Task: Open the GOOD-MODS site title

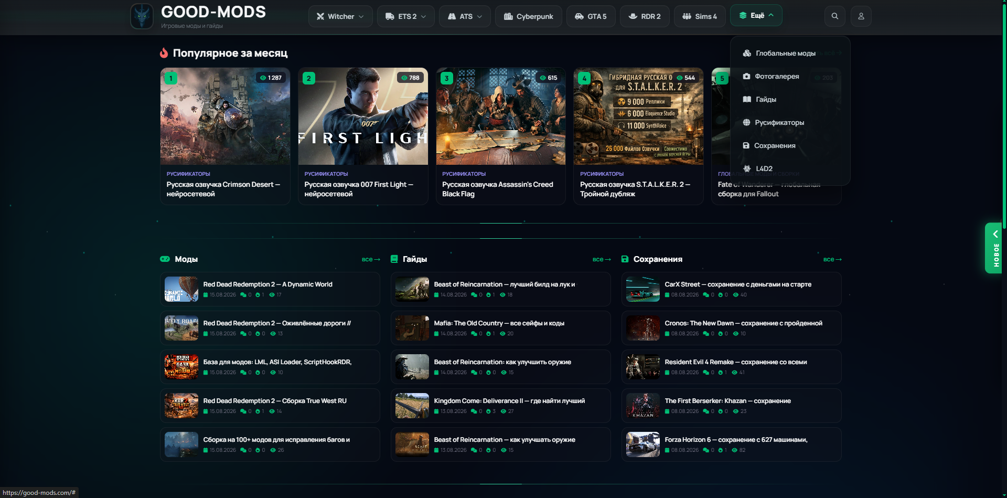Action: 213,12
